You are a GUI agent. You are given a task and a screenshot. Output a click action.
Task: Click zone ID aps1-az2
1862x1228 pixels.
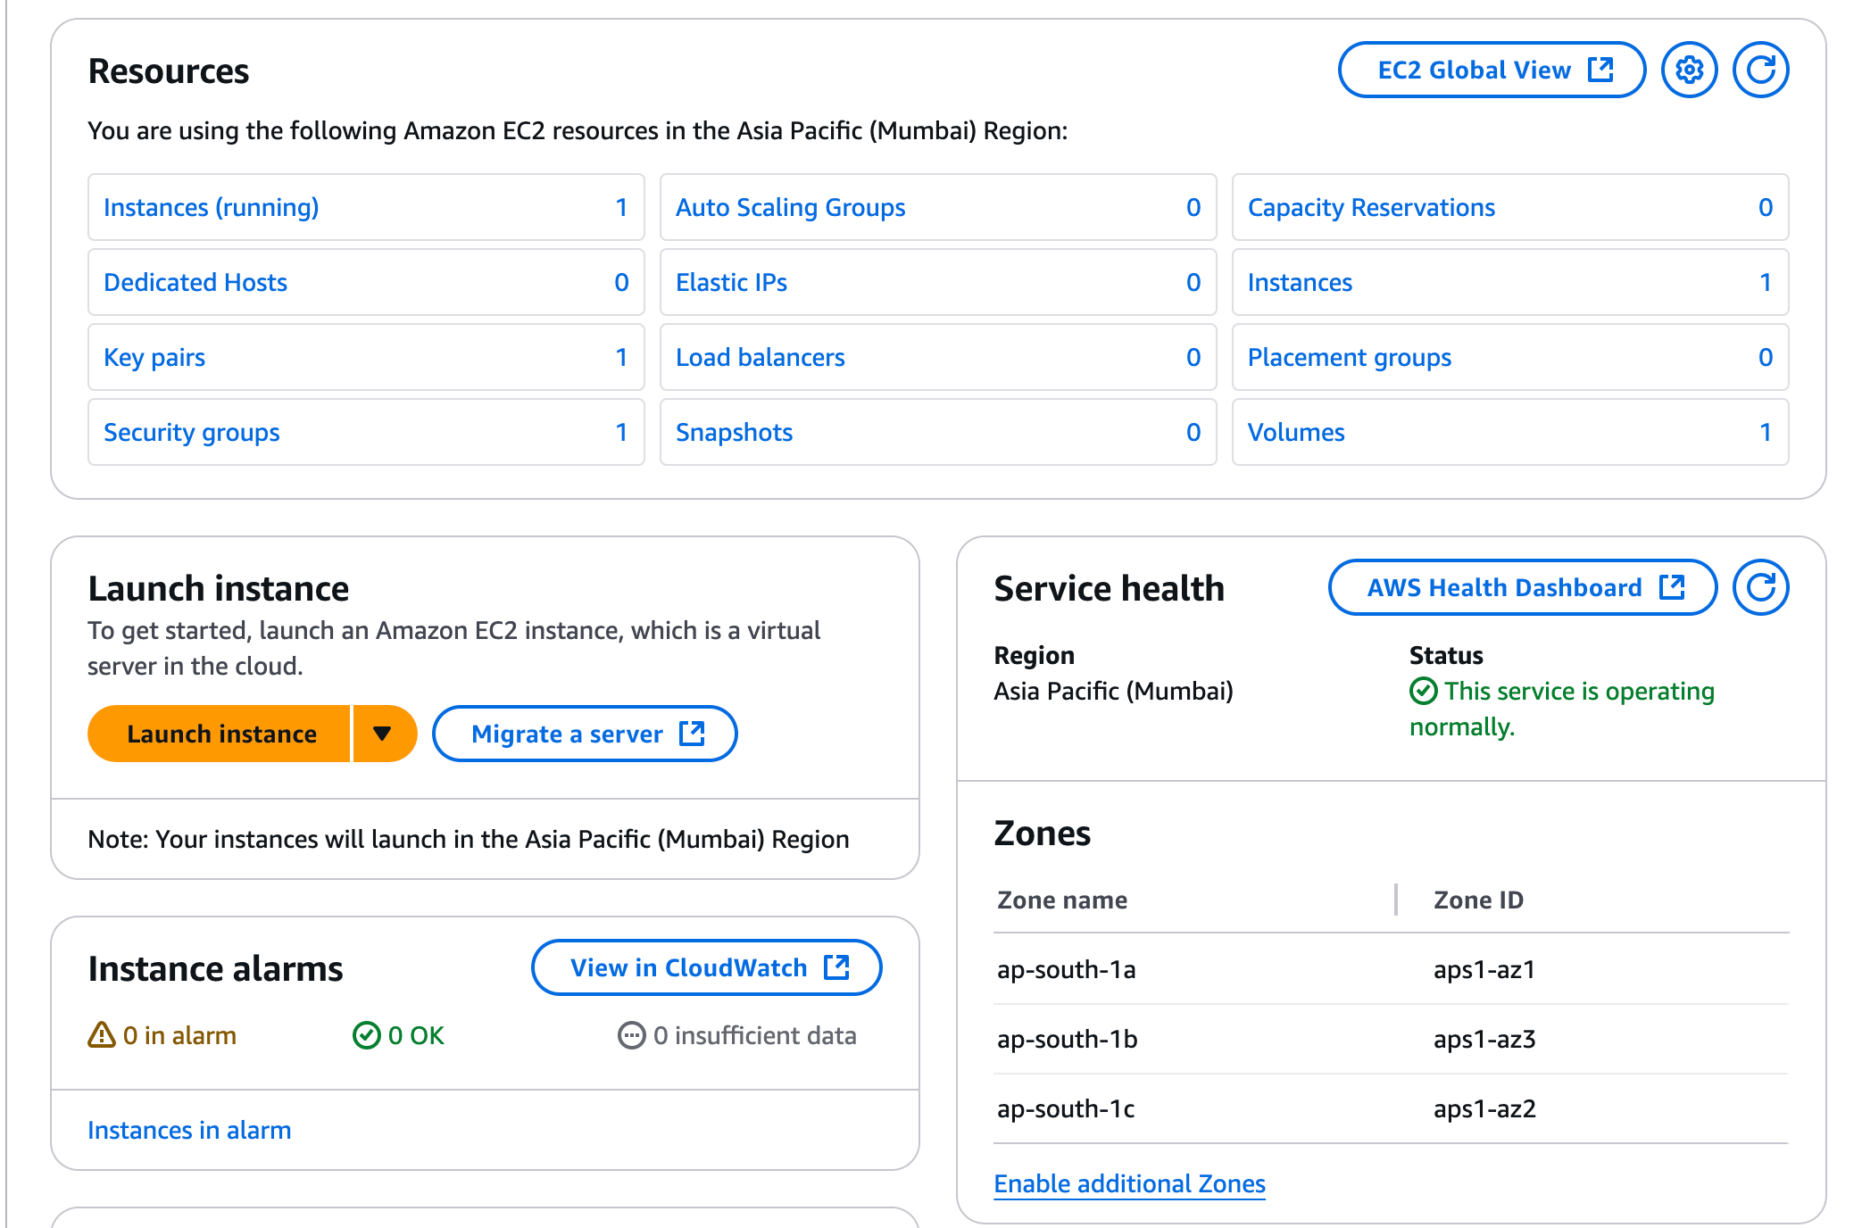pyautogui.click(x=1484, y=1108)
